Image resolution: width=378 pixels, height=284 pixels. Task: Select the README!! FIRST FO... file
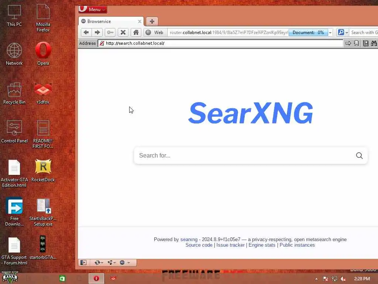click(x=43, y=134)
